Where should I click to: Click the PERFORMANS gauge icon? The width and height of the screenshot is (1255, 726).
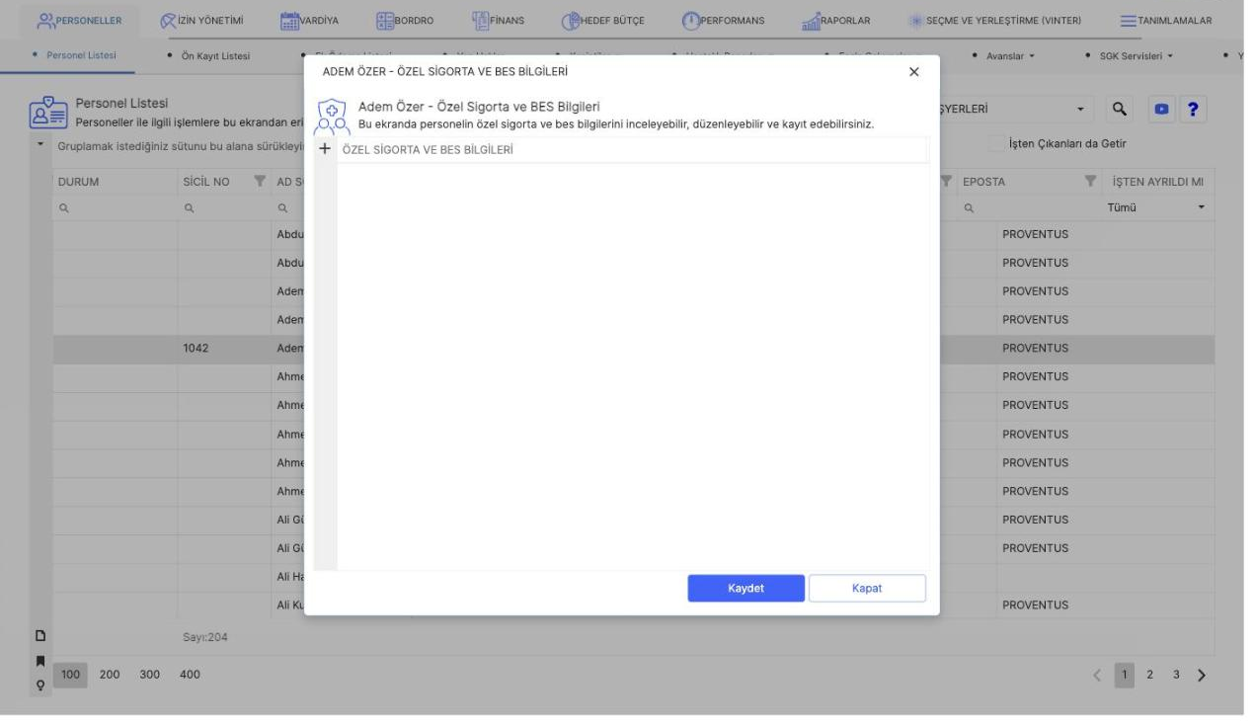tap(691, 21)
